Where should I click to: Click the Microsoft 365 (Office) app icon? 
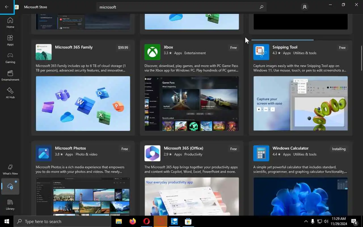pyautogui.click(x=152, y=153)
